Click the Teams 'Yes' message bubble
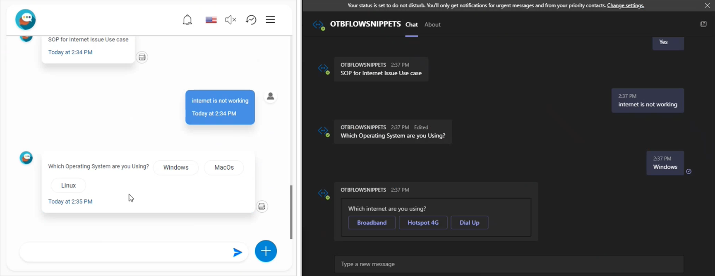Viewport: 715px width, 276px height. (x=668, y=43)
